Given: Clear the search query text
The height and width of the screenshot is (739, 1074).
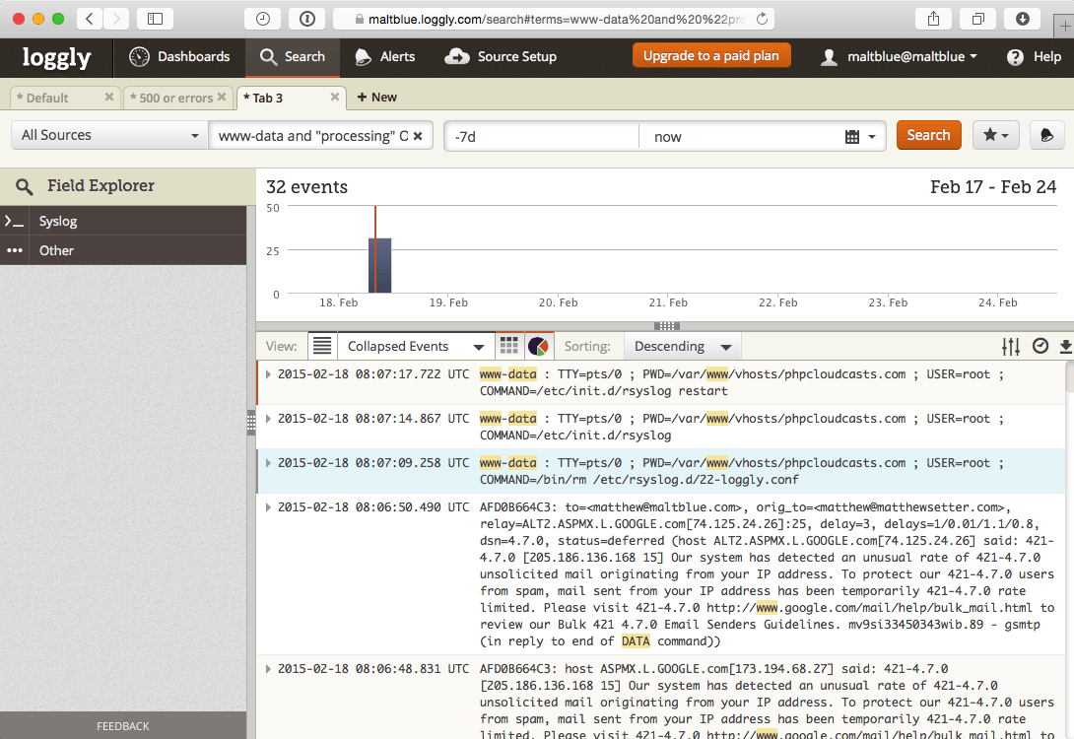Looking at the screenshot, I should [418, 136].
